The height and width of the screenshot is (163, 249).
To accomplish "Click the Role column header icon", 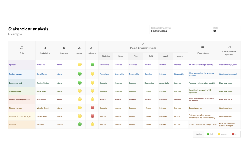I will pyautogui.click(x=22, y=48).
